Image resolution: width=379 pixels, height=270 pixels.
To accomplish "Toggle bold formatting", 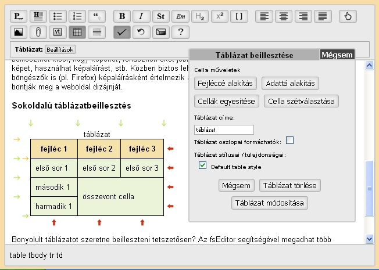I will pyautogui.click(x=122, y=16).
